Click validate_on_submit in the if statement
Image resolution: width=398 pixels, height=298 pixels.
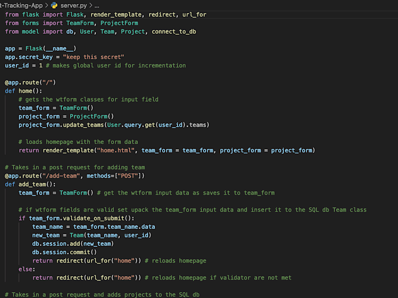click(x=94, y=218)
